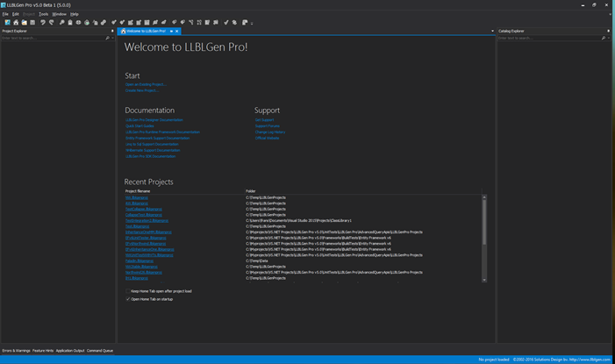Open LLBLGen Pro SDK Documentation link
The height and width of the screenshot is (364, 615).
click(150, 156)
